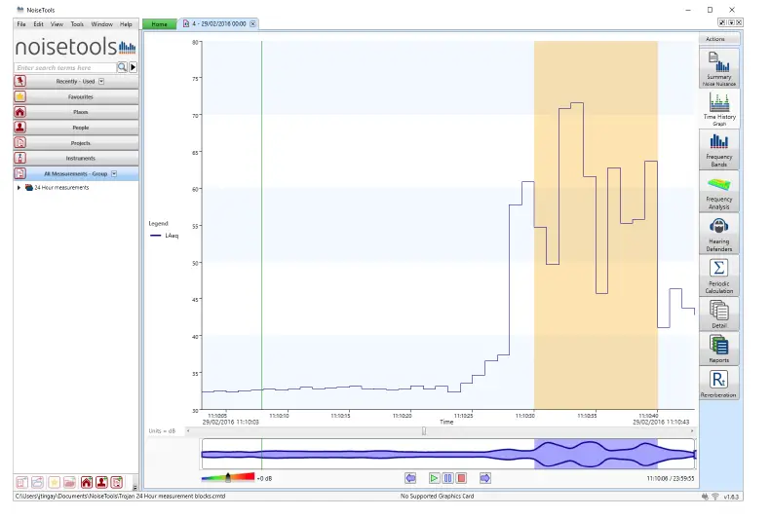Open the Window menu

pos(101,24)
